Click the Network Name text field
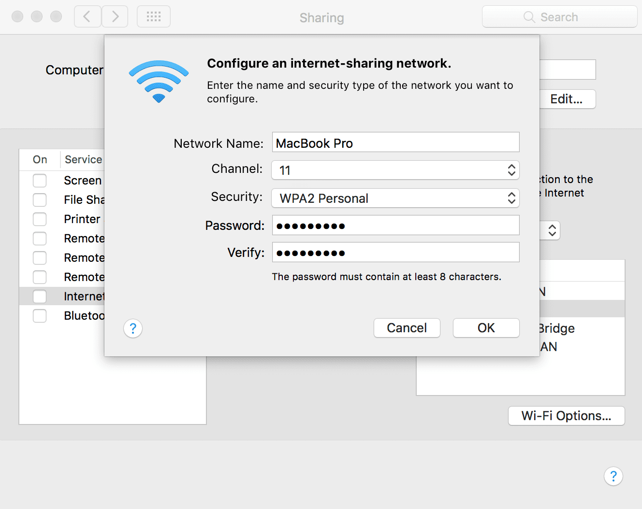This screenshot has height=509, width=642. [395, 142]
